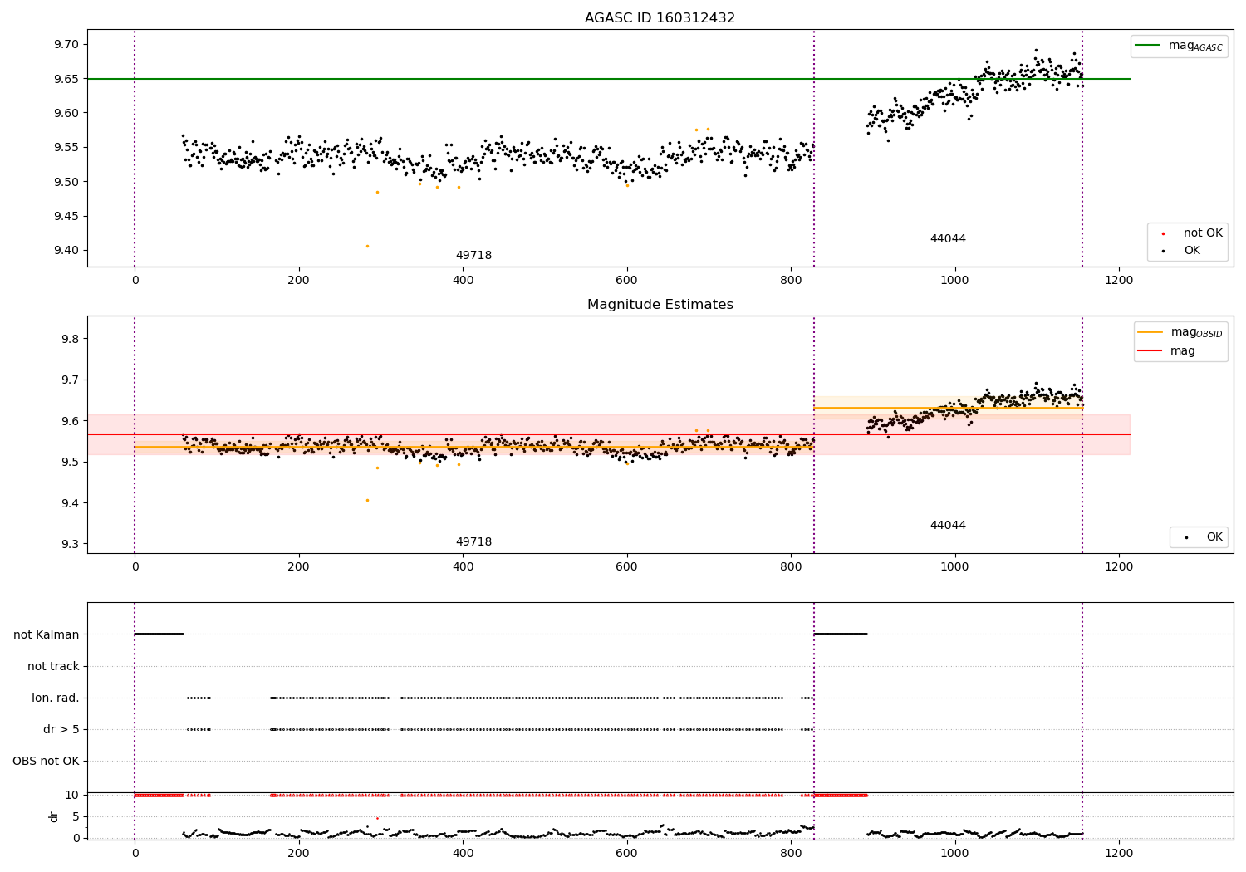The height and width of the screenshot is (872, 1246).
Task: Click the "9.55" y-axis tick label
Action: click(x=66, y=148)
